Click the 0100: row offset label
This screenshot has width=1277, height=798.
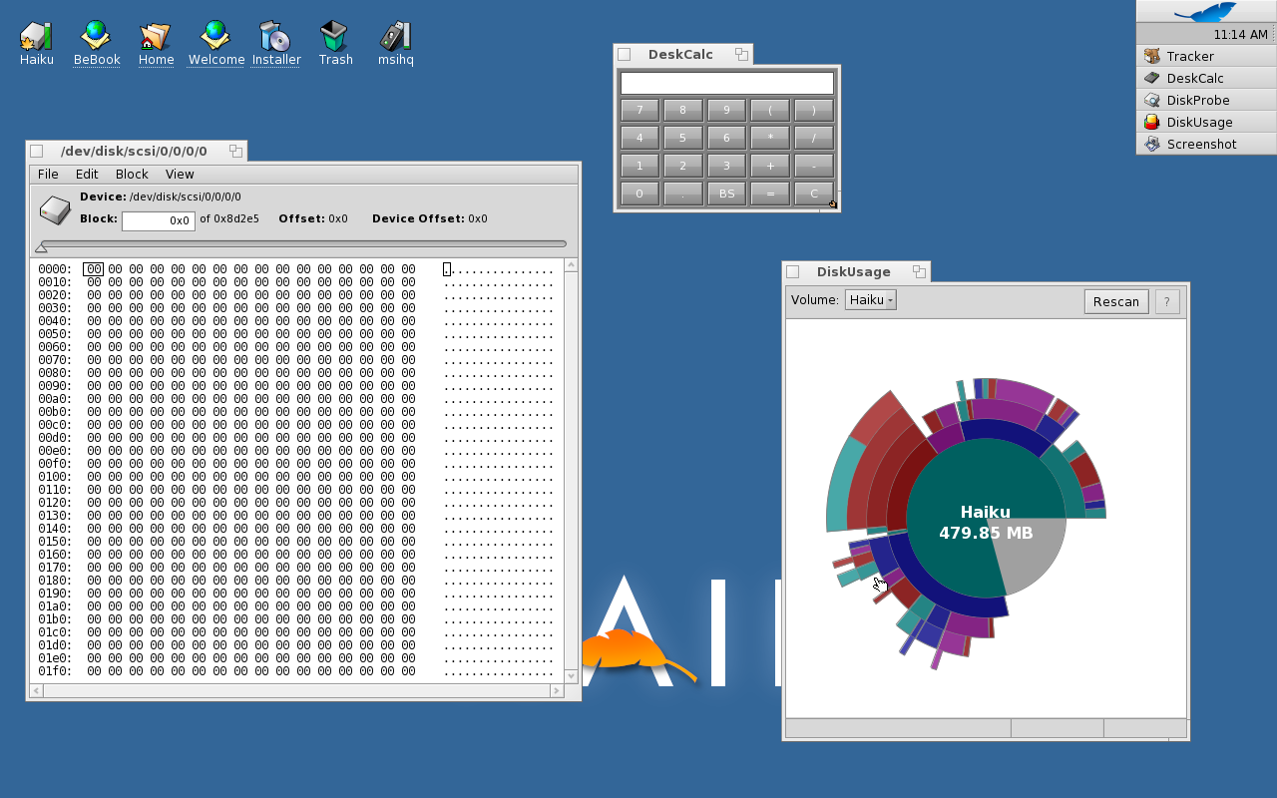[x=55, y=477]
